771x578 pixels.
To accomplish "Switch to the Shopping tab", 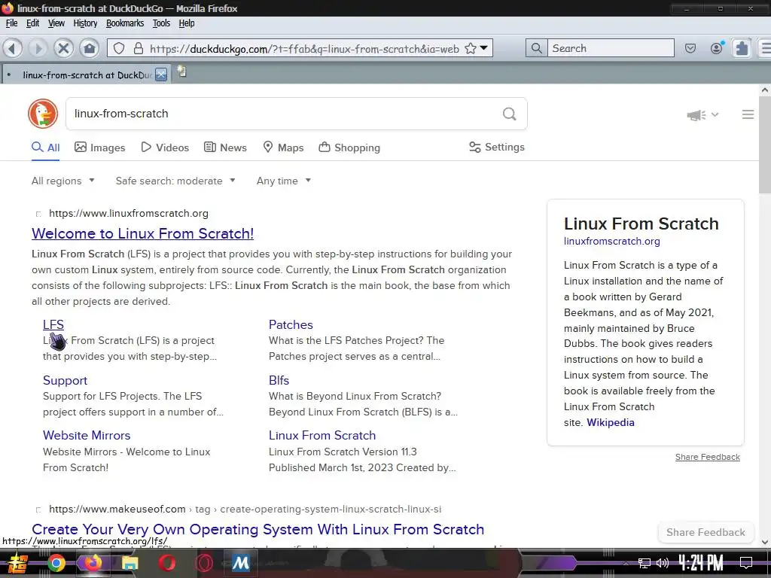I will (349, 148).
